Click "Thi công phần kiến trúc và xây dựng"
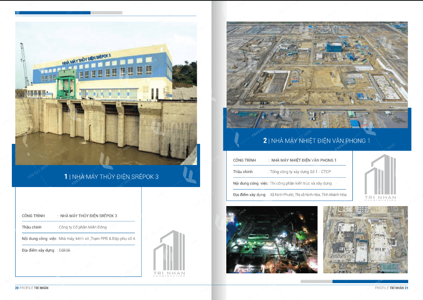 coord(301,183)
